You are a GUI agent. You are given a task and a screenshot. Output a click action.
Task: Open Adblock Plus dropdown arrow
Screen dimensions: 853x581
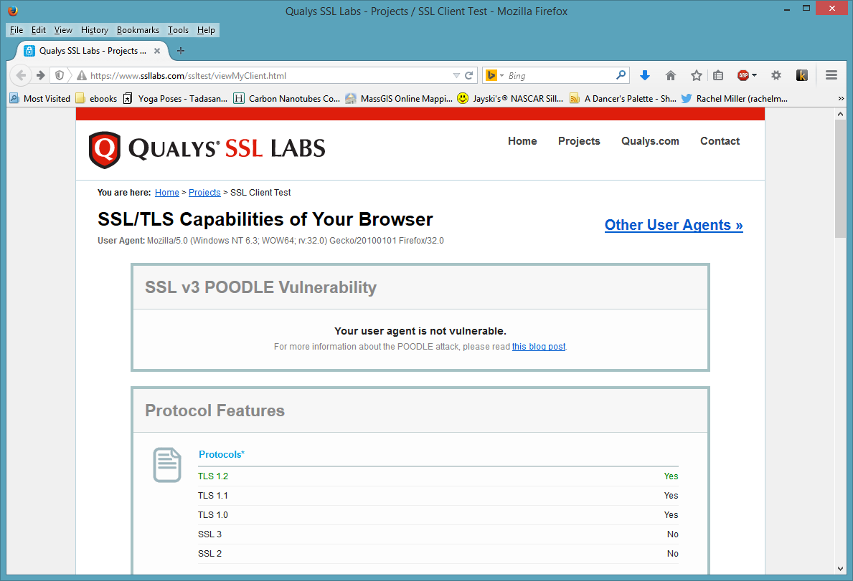755,75
